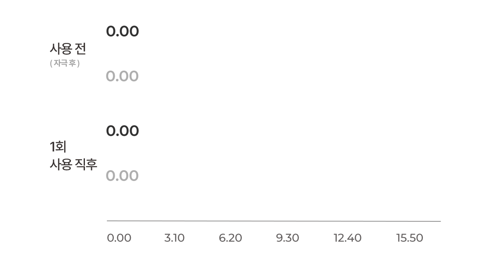Select the 3.10 axis tick label
The image size is (497, 262).
coord(174,238)
